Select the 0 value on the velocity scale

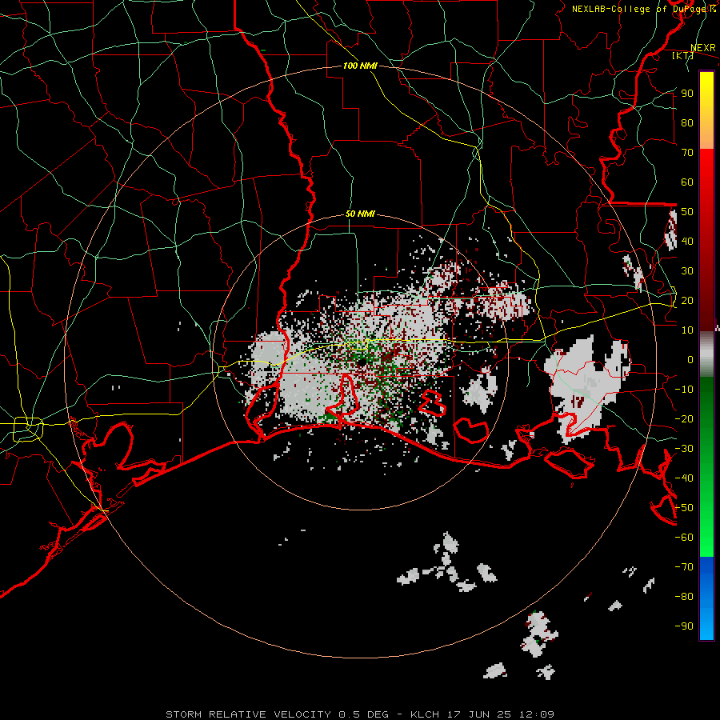[x=690, y=359]
